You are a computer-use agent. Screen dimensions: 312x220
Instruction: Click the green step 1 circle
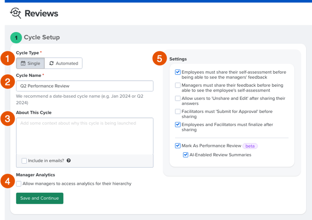[x=16, y=37]
